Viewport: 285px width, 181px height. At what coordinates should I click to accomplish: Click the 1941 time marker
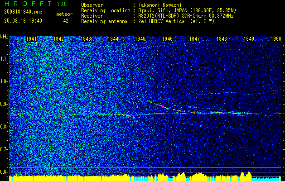click(x=31, y=38)
